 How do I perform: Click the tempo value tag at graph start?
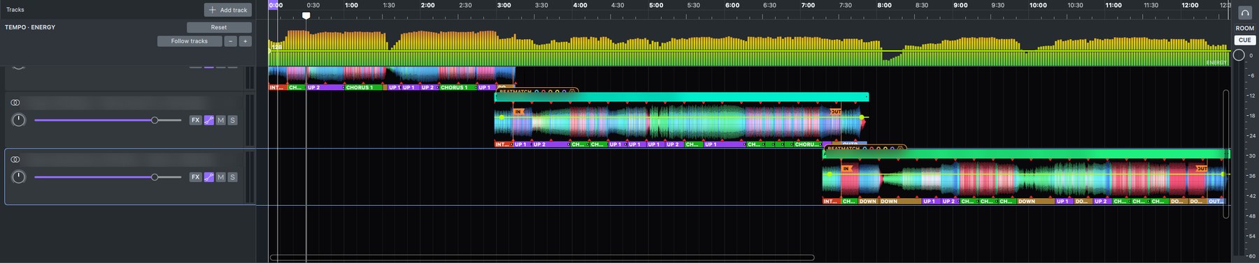pyautogui.click(x=276, y=47)
